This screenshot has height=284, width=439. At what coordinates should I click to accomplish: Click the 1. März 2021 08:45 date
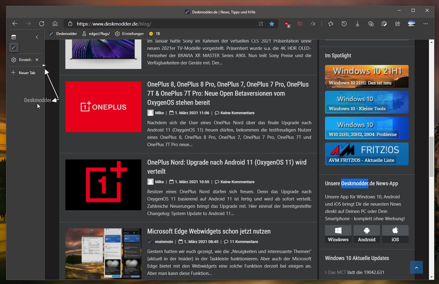click(x=201, y=241)
